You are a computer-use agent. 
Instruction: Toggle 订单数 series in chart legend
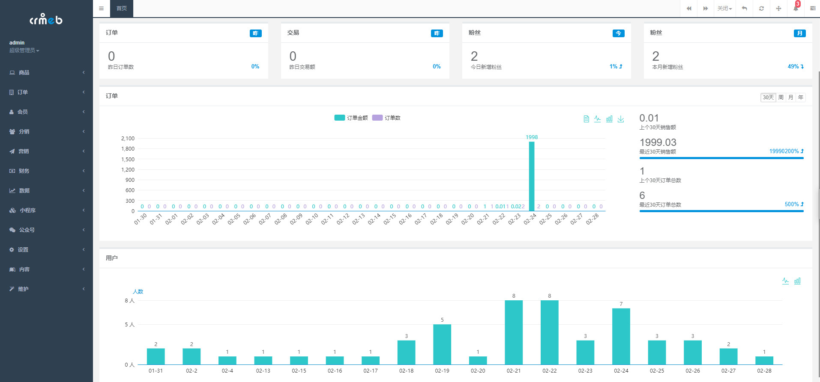click(386, 118)
